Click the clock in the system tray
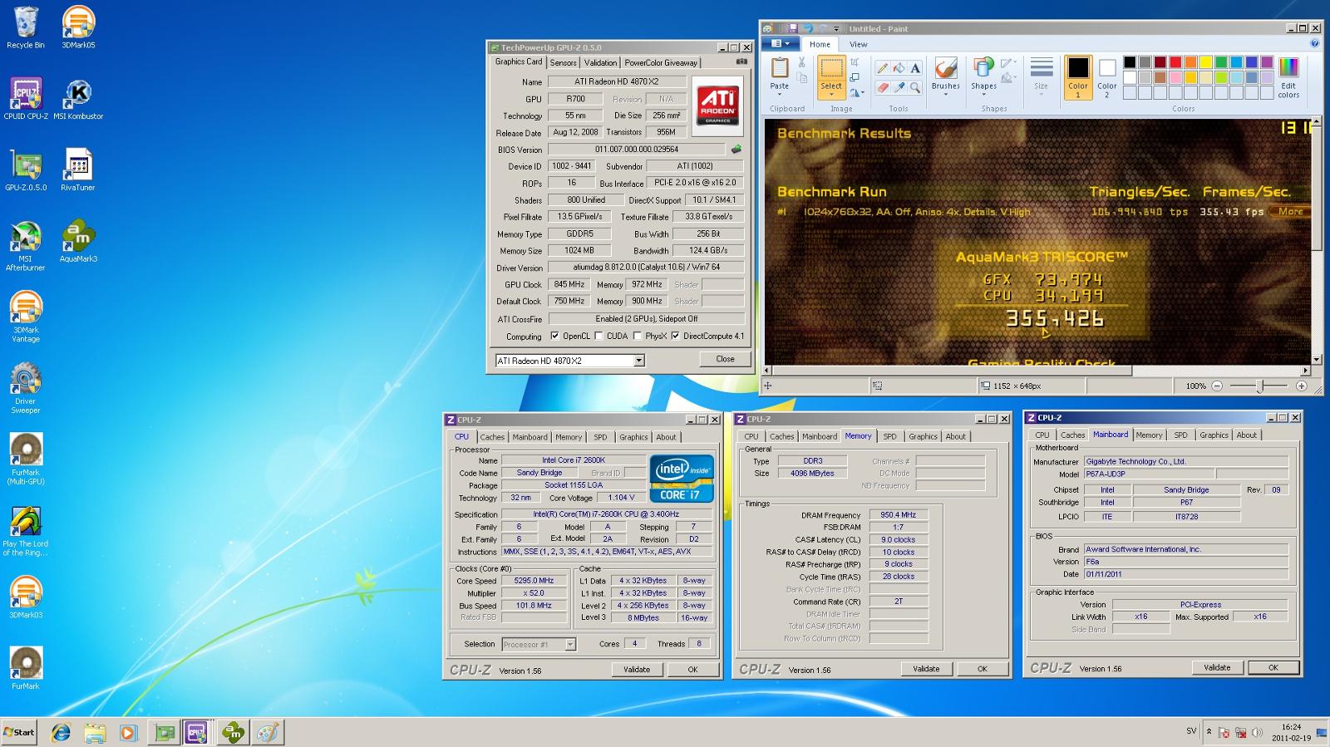 [x=1291, y=732]
